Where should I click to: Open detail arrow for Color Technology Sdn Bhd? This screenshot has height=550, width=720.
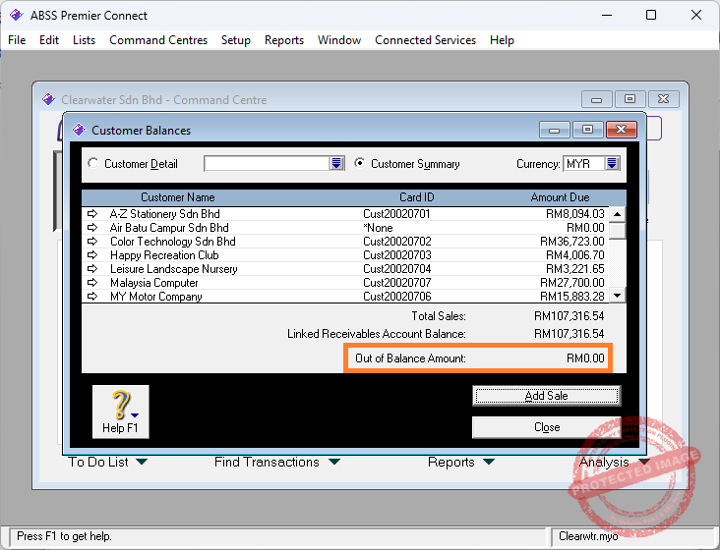92,241
